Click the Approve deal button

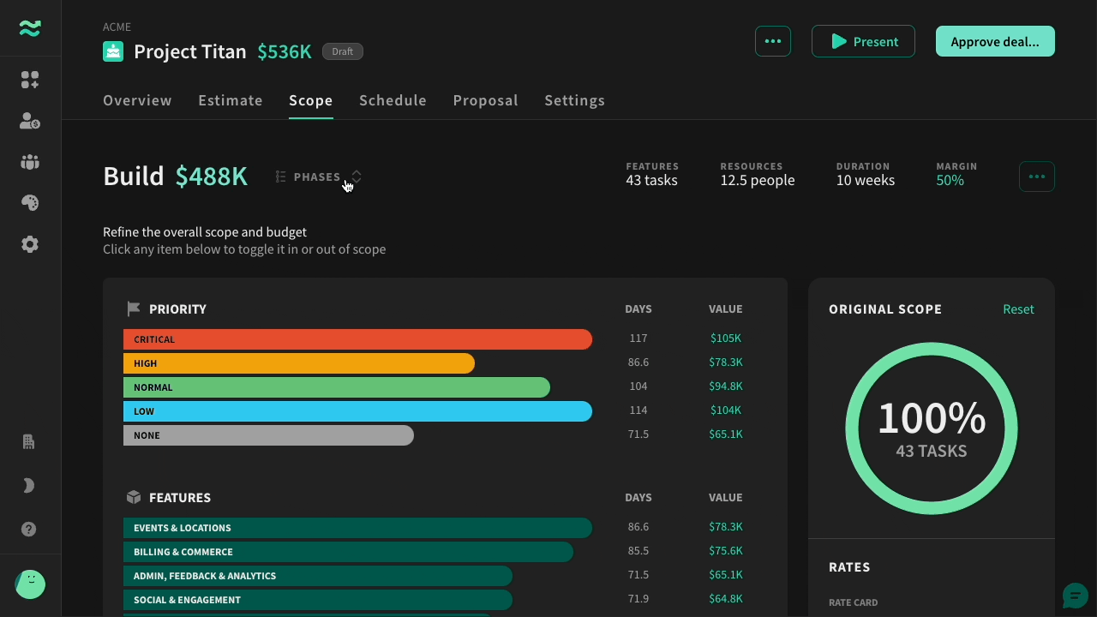pos(995,41)
